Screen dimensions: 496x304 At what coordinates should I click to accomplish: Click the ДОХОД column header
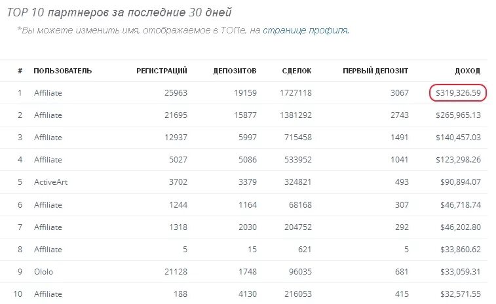pyautogui.click(x=468, y=71)
